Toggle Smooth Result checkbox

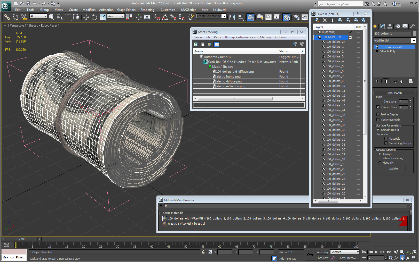pyautogui.click(x=378, y=130)
